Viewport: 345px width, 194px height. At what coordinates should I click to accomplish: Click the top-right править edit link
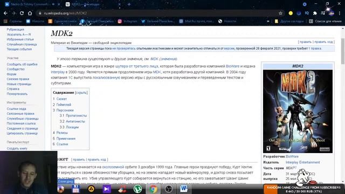306,42
